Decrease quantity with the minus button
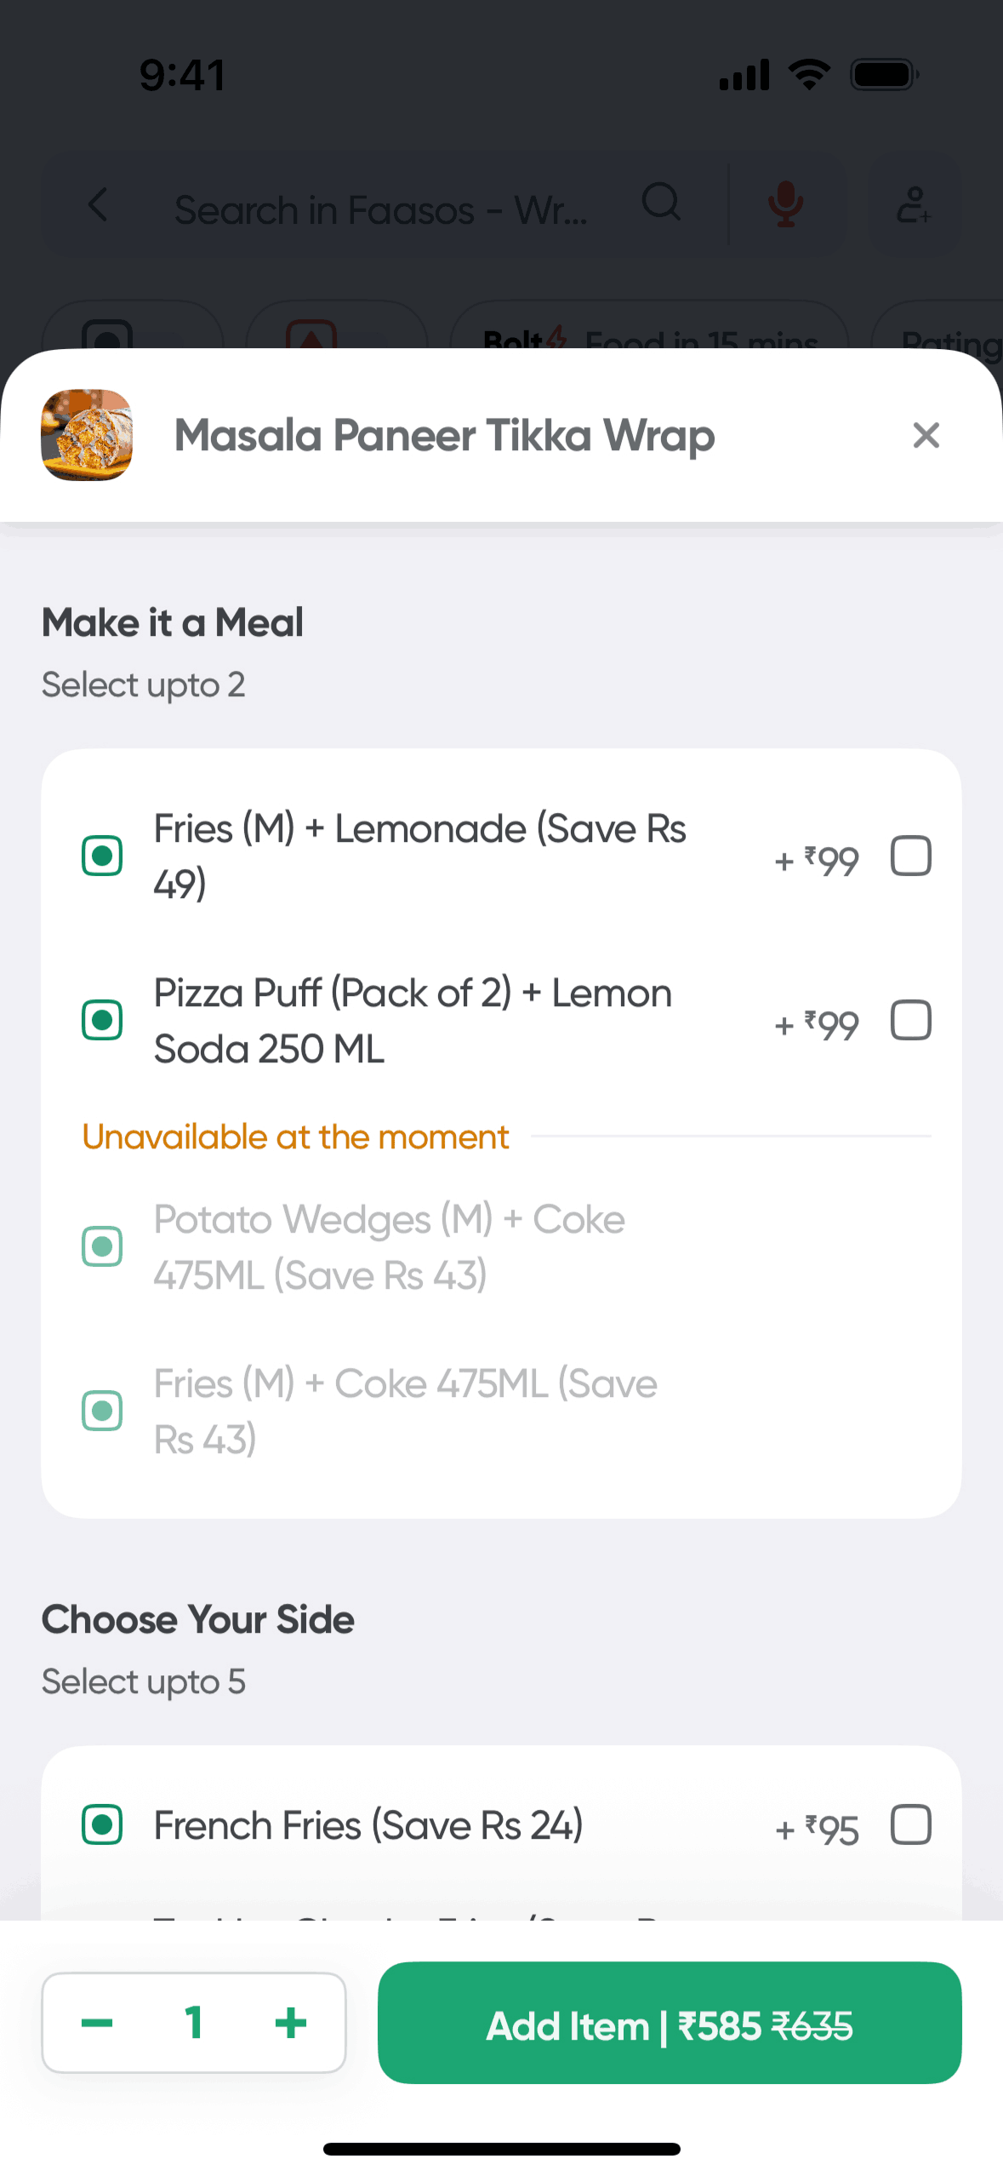 point(97,2022)
